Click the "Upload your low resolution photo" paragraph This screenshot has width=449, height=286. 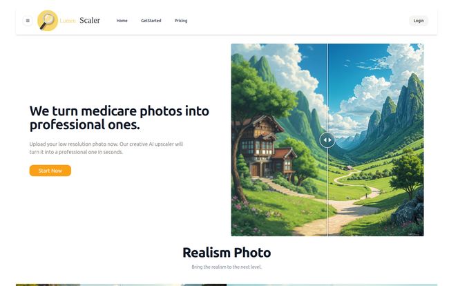(x=106, y=148)
